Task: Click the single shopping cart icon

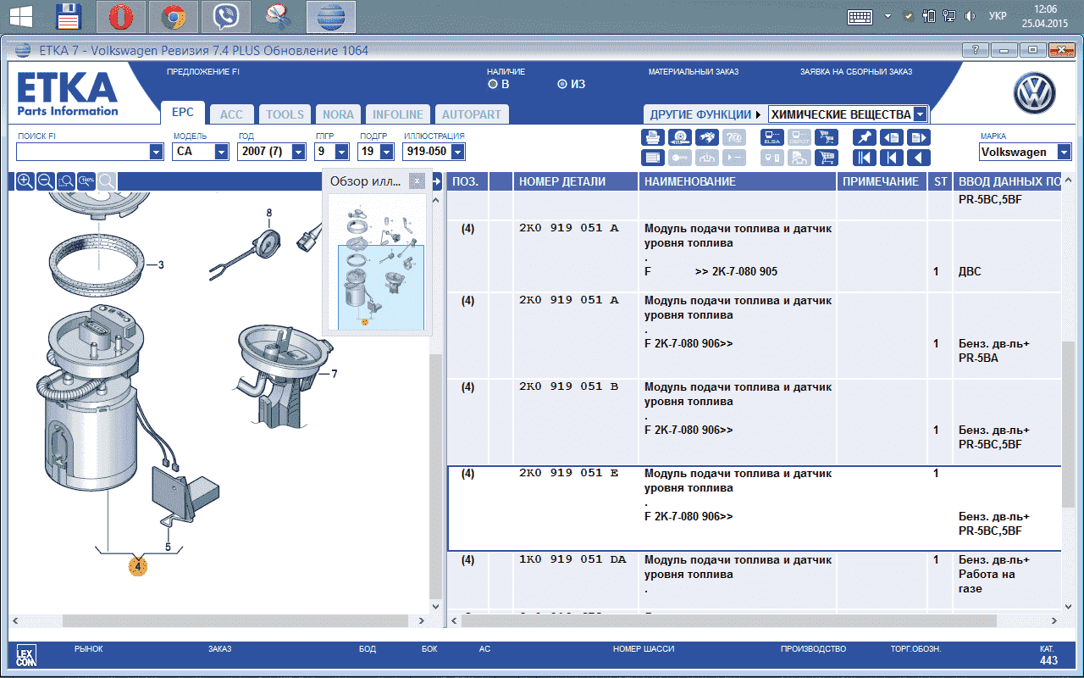Action: pos(827,158)
